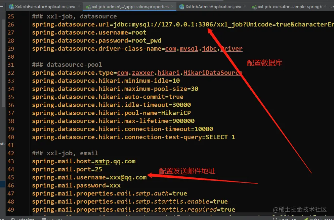Click spring.mail.password=xxx line
The image size is (334, 220).
pos(76,185)
